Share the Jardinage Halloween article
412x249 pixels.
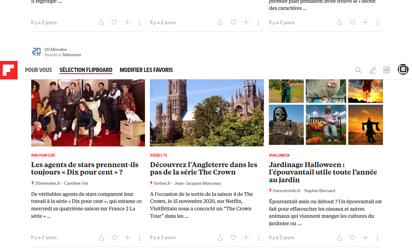(339, 238)
